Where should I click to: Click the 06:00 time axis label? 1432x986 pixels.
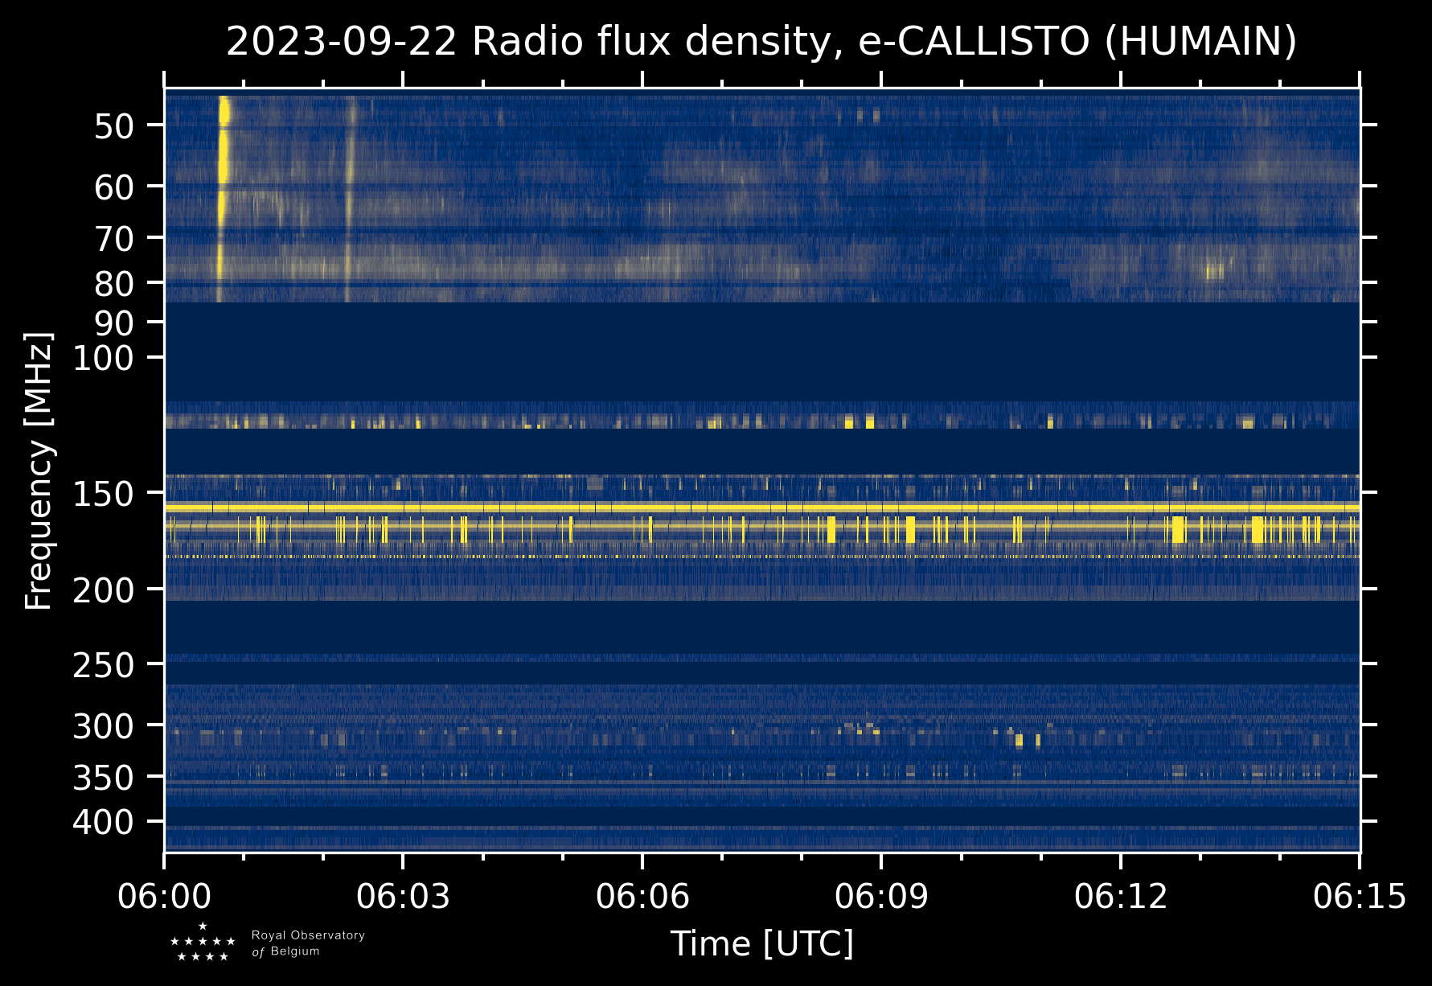[x=164, y=896]
